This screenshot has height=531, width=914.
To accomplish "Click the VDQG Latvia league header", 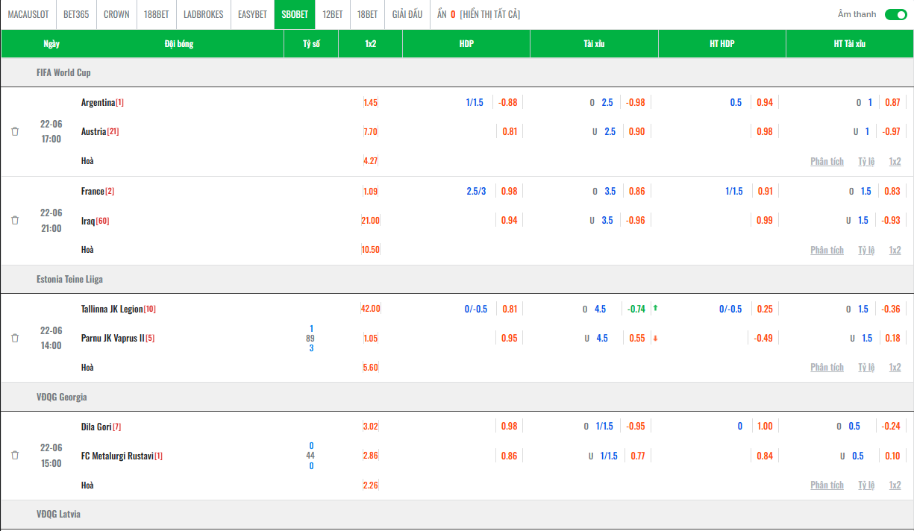I will (x=58, y=515).
